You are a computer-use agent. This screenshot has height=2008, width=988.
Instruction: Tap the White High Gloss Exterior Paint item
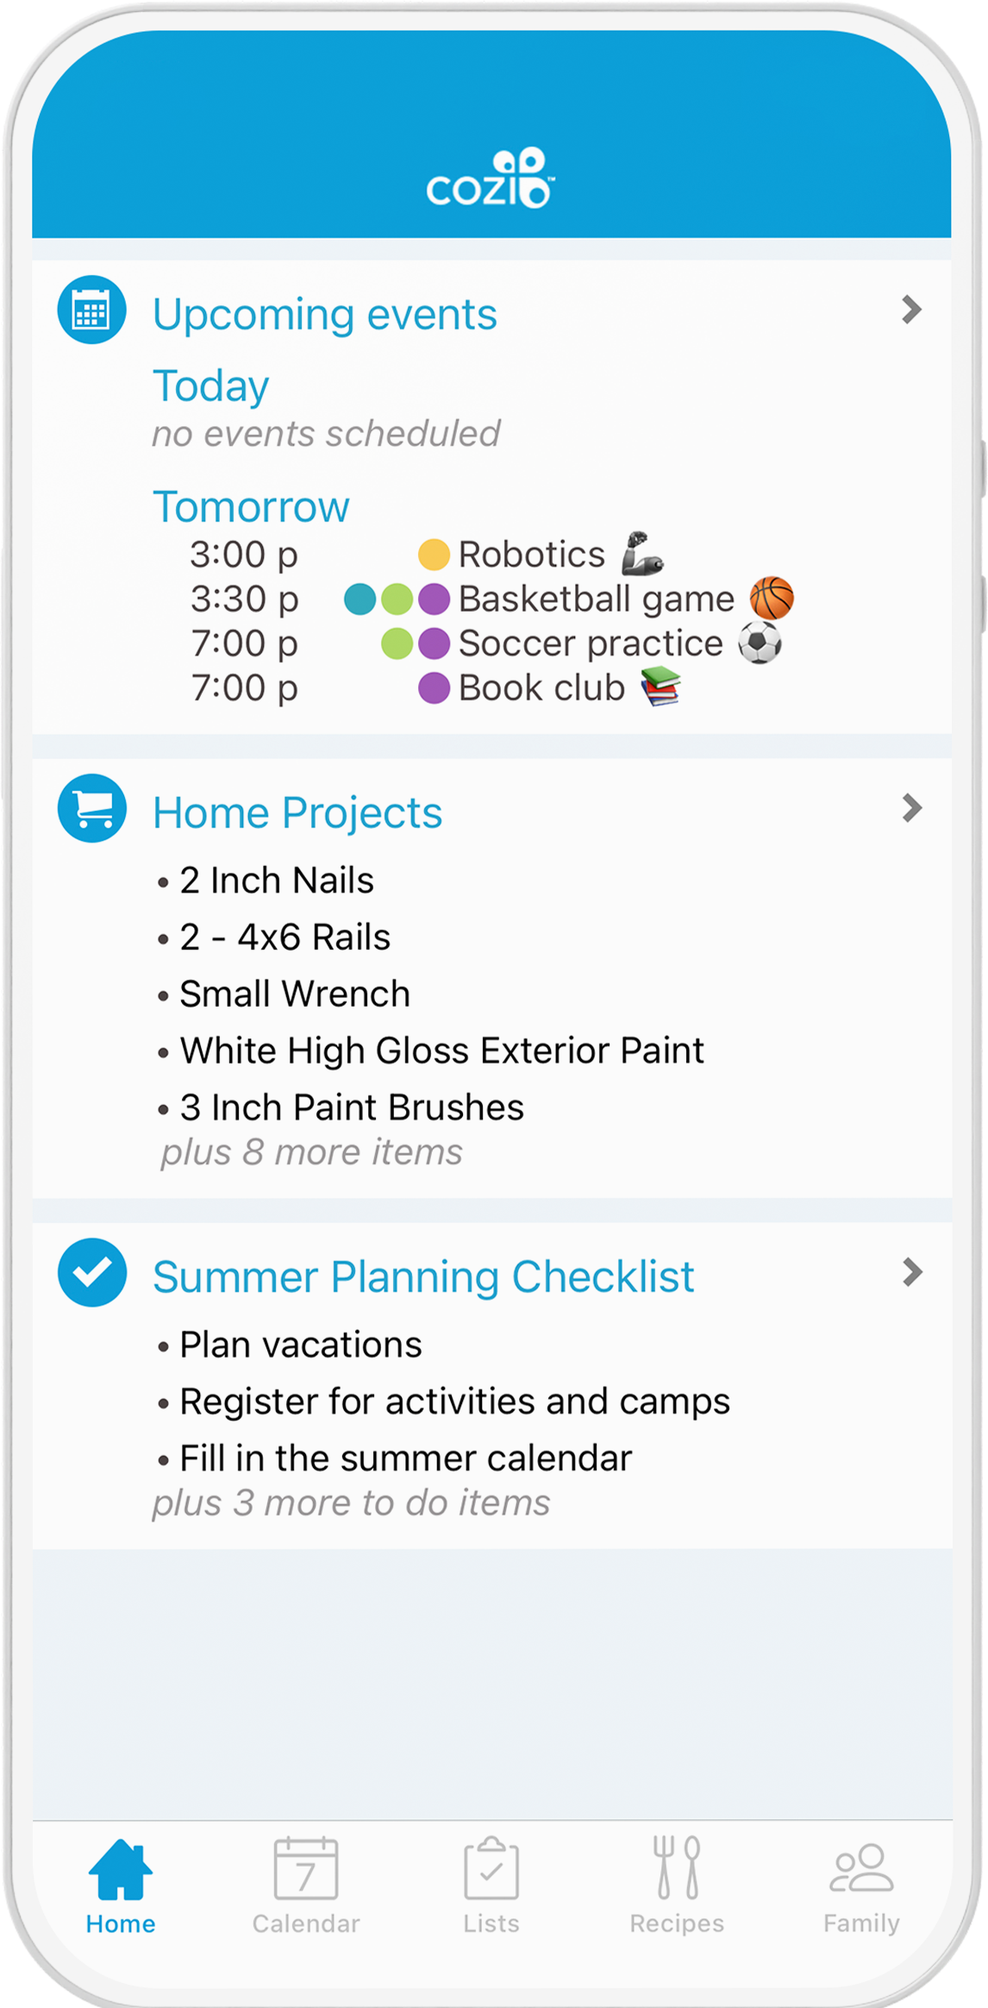pos(442,1051)
